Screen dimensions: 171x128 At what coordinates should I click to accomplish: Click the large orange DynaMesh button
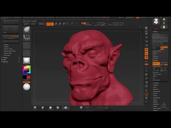click(x=156, y=64)
